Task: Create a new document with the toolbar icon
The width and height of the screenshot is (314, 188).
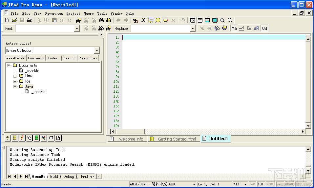Action: [x=7, y=20]
